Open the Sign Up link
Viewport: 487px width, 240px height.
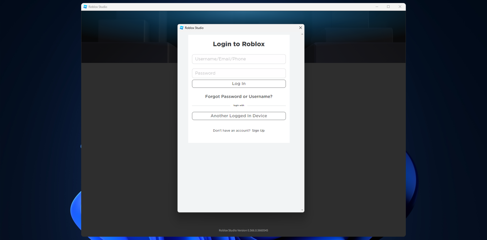click(258, 131)
